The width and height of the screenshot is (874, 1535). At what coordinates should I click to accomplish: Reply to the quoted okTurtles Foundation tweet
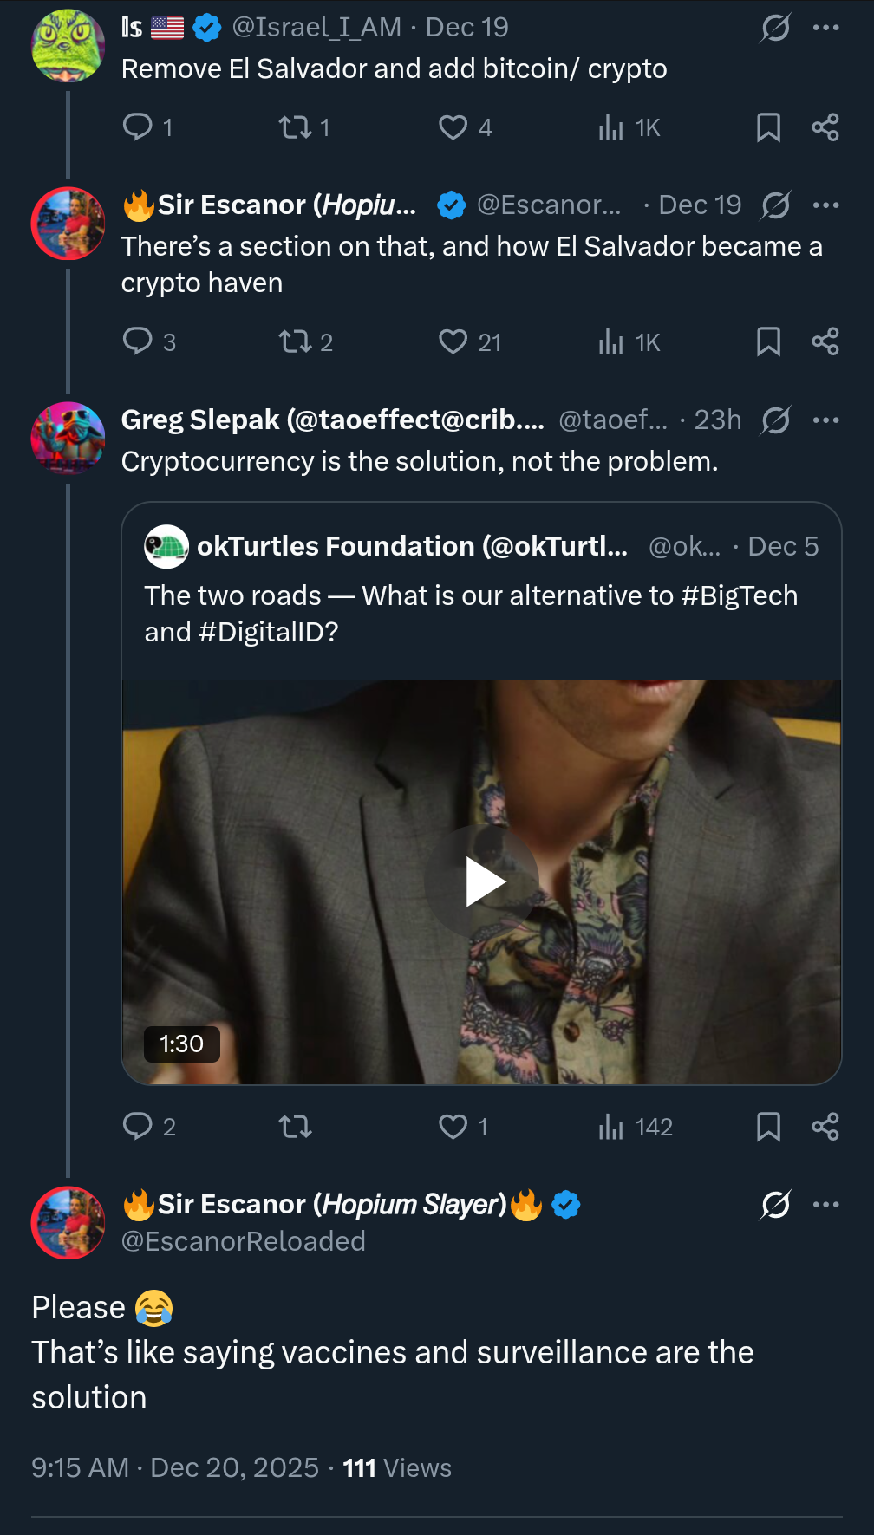[x=139, y=1127]
